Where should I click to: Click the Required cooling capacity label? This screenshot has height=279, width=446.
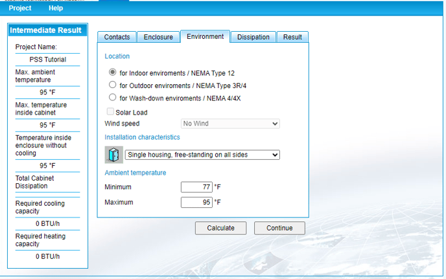tap(40, 207)
